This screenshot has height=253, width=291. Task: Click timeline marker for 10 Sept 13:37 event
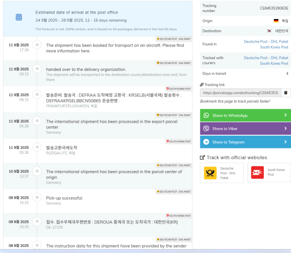point(37,171)
